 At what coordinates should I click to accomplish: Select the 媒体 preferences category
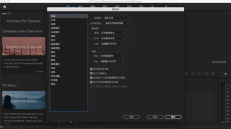tap(69, 60)
